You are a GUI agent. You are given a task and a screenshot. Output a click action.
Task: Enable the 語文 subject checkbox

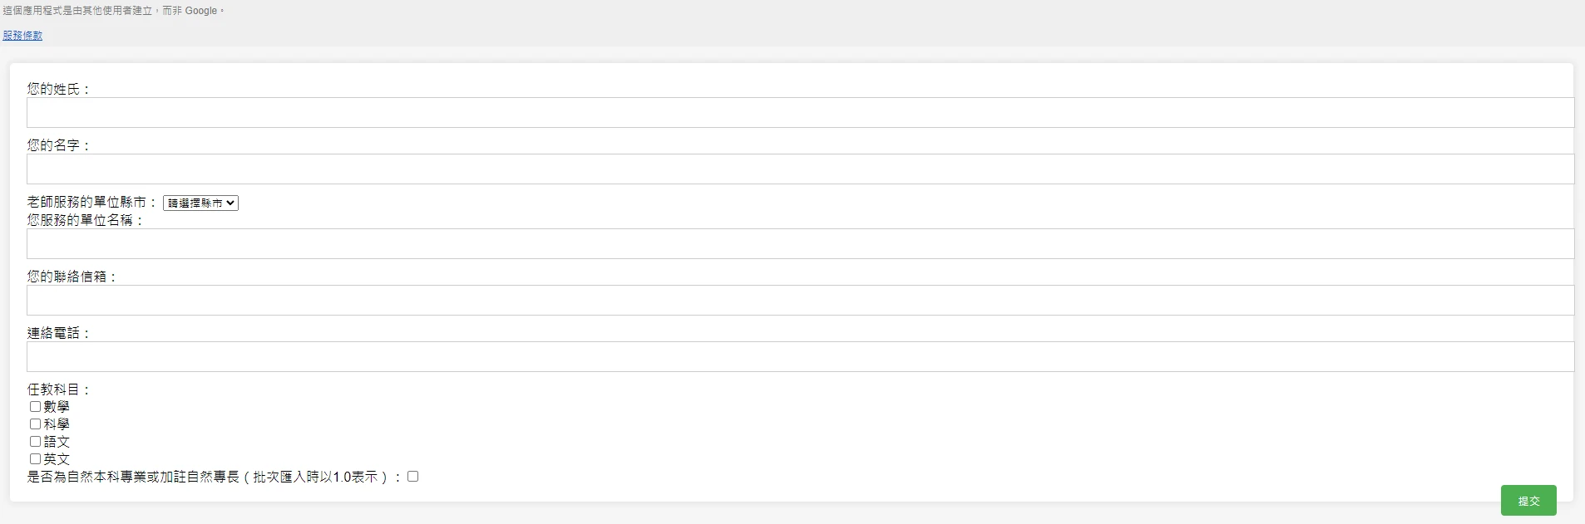(x=36, y=442)
